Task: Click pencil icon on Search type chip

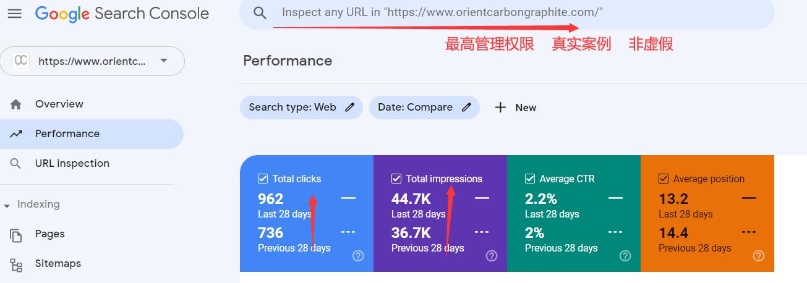Action: click(x=350, y=108)
